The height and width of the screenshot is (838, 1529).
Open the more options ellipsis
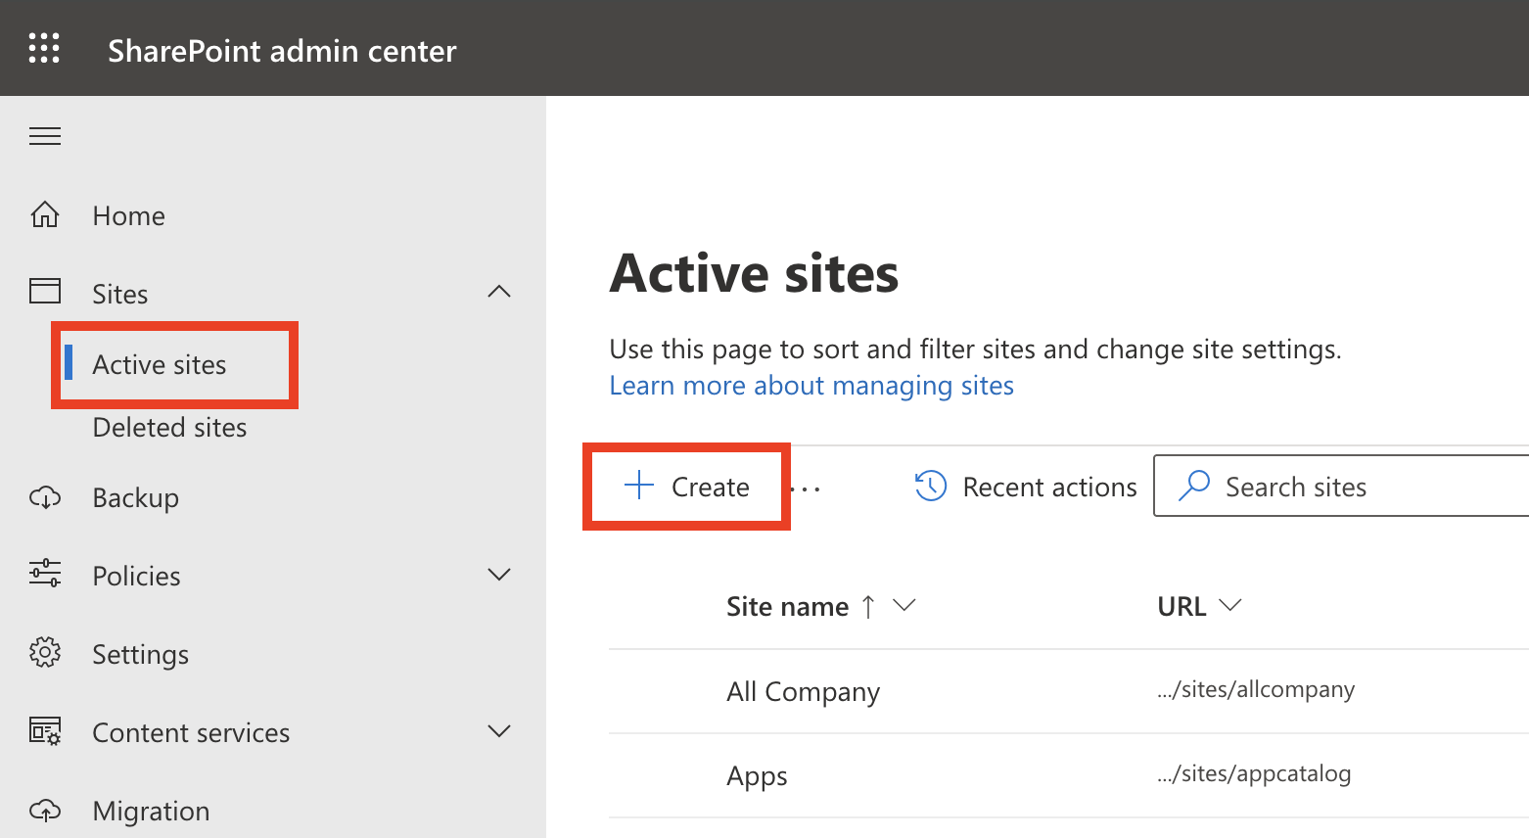click(x=806, y=489)
